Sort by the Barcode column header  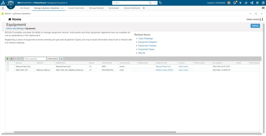coord(19,63)
